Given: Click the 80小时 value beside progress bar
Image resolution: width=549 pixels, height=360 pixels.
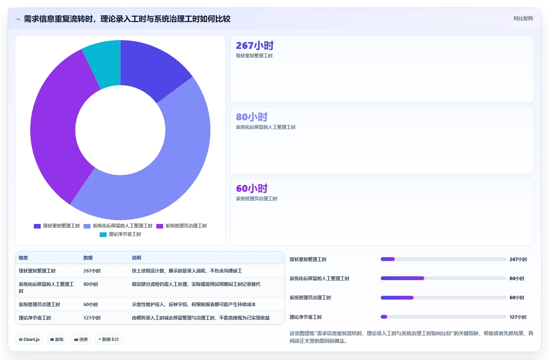Looking at the screenshot, I should point(517,279).
